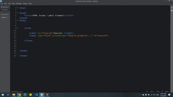The image size is (173, 97).
Task: Open the File menu
Action: (2, 4)
